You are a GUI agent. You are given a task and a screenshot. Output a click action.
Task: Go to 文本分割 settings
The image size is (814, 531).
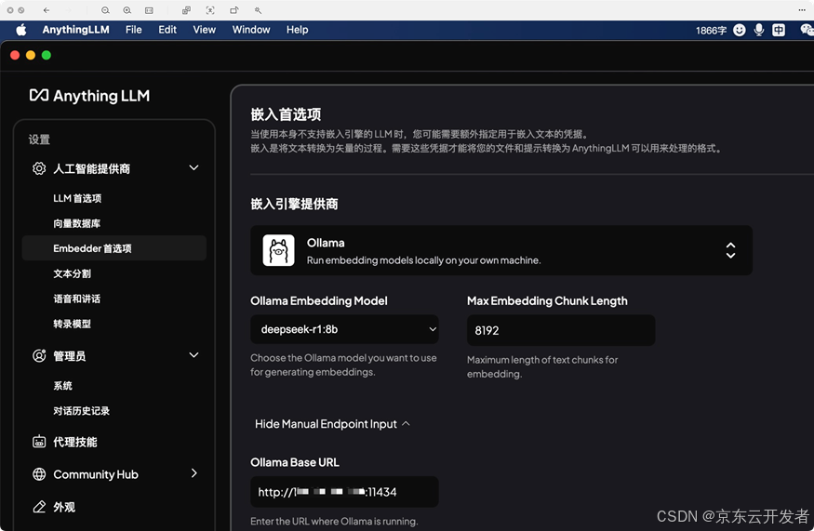73,273
